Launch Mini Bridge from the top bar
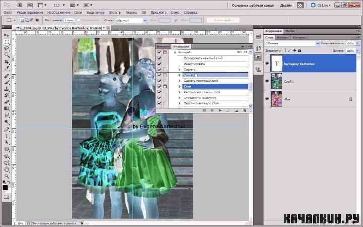This screenshot has height=227, width=363. tap(30, 5)
